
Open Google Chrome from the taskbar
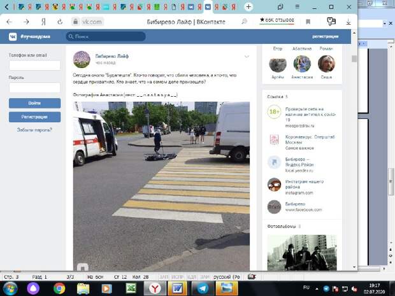59,288
